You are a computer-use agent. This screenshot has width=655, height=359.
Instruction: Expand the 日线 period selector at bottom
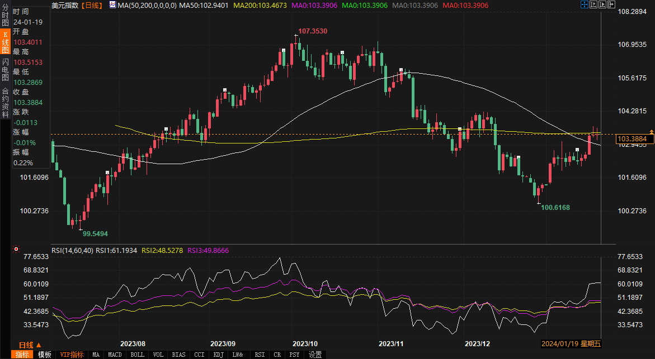click(29, 345)
